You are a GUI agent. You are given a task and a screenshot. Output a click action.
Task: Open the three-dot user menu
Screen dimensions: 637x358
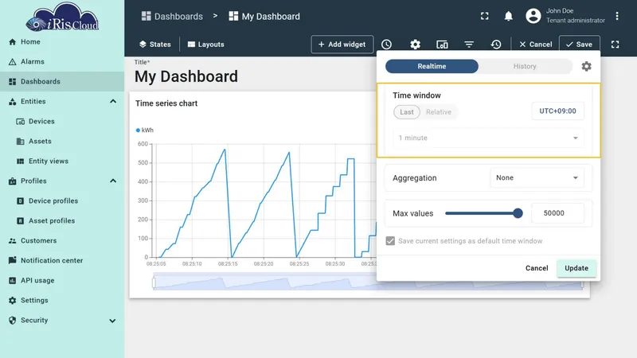point(616,16)
